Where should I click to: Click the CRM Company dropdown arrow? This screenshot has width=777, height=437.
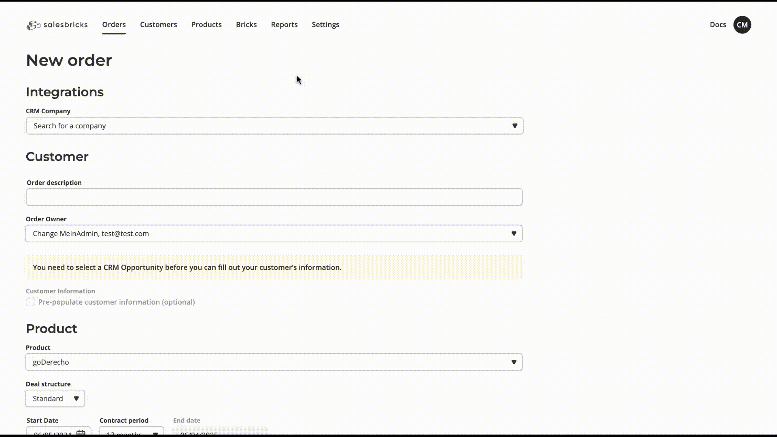(x=514, y=126)
